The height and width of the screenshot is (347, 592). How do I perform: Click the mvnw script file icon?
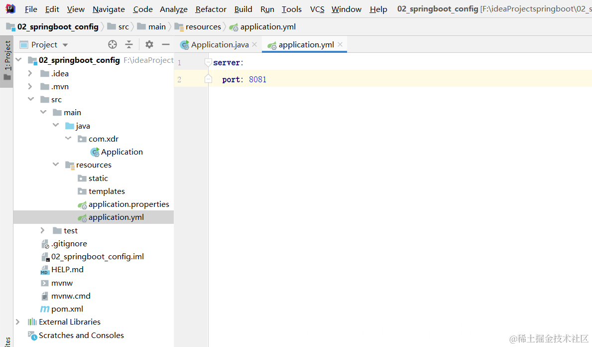(x=44, y=283)
